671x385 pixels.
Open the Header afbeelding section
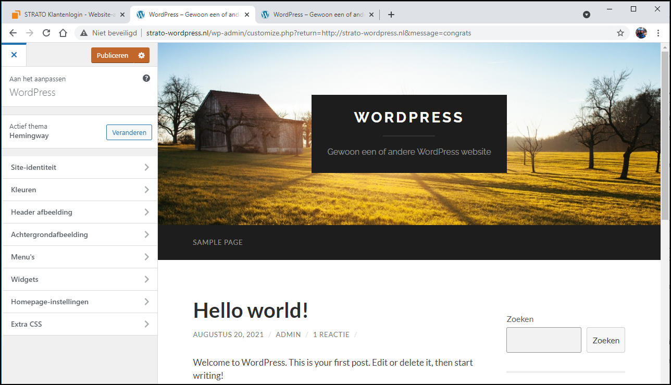pos(80,212)
